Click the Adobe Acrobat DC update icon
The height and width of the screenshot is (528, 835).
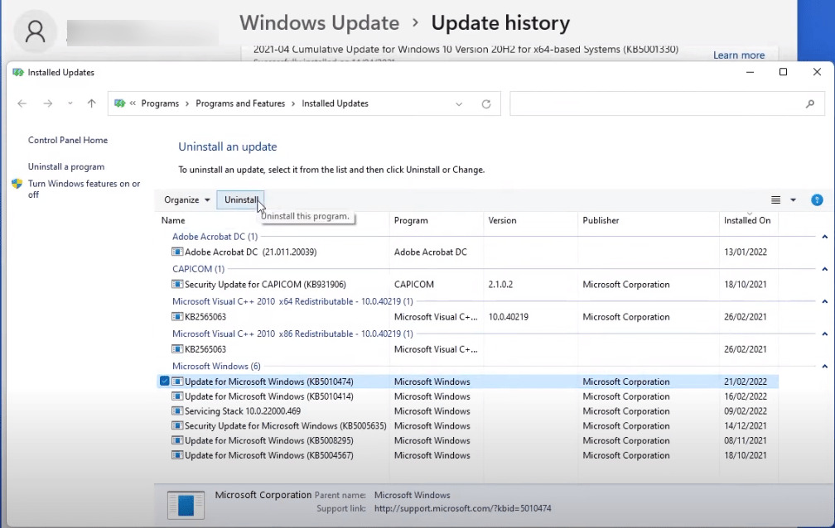tap(177, 252)
